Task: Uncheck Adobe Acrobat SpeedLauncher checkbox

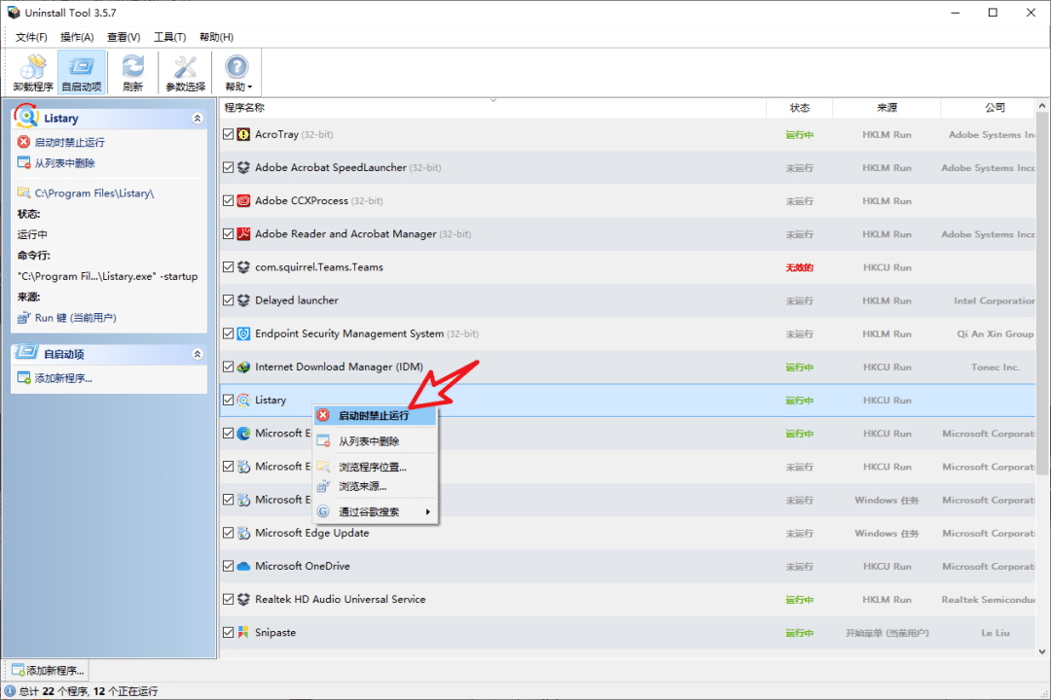Action: [x=228, y=167]
